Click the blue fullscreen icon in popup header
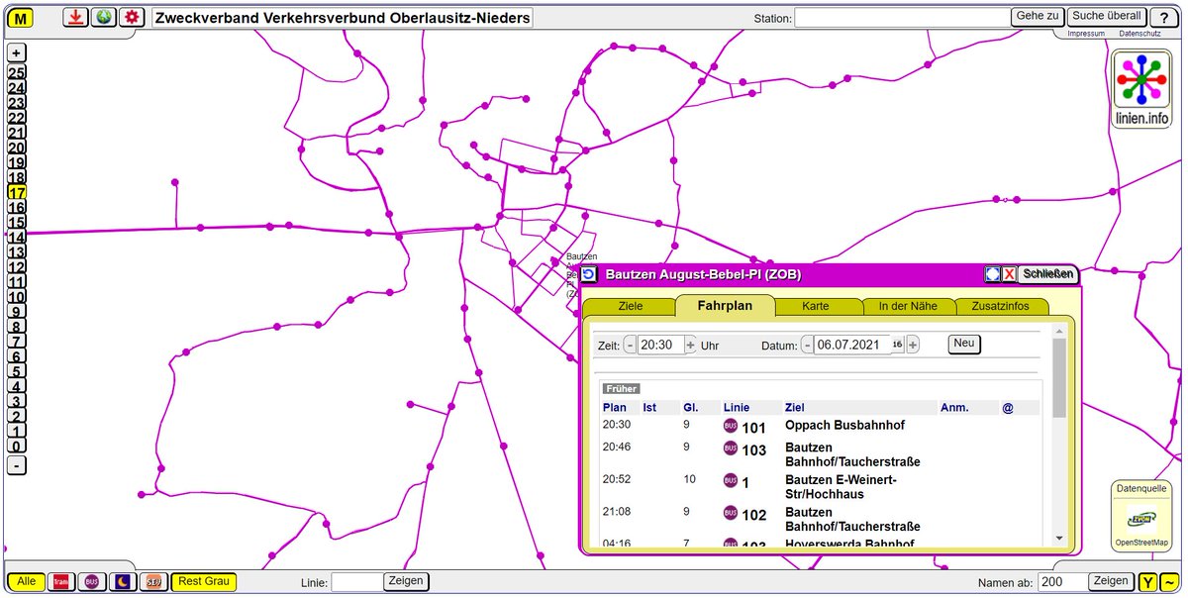Screen dimensions: 1188x598 click(x=992, y=274)
